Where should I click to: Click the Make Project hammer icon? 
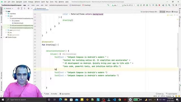tap(108, 5)
